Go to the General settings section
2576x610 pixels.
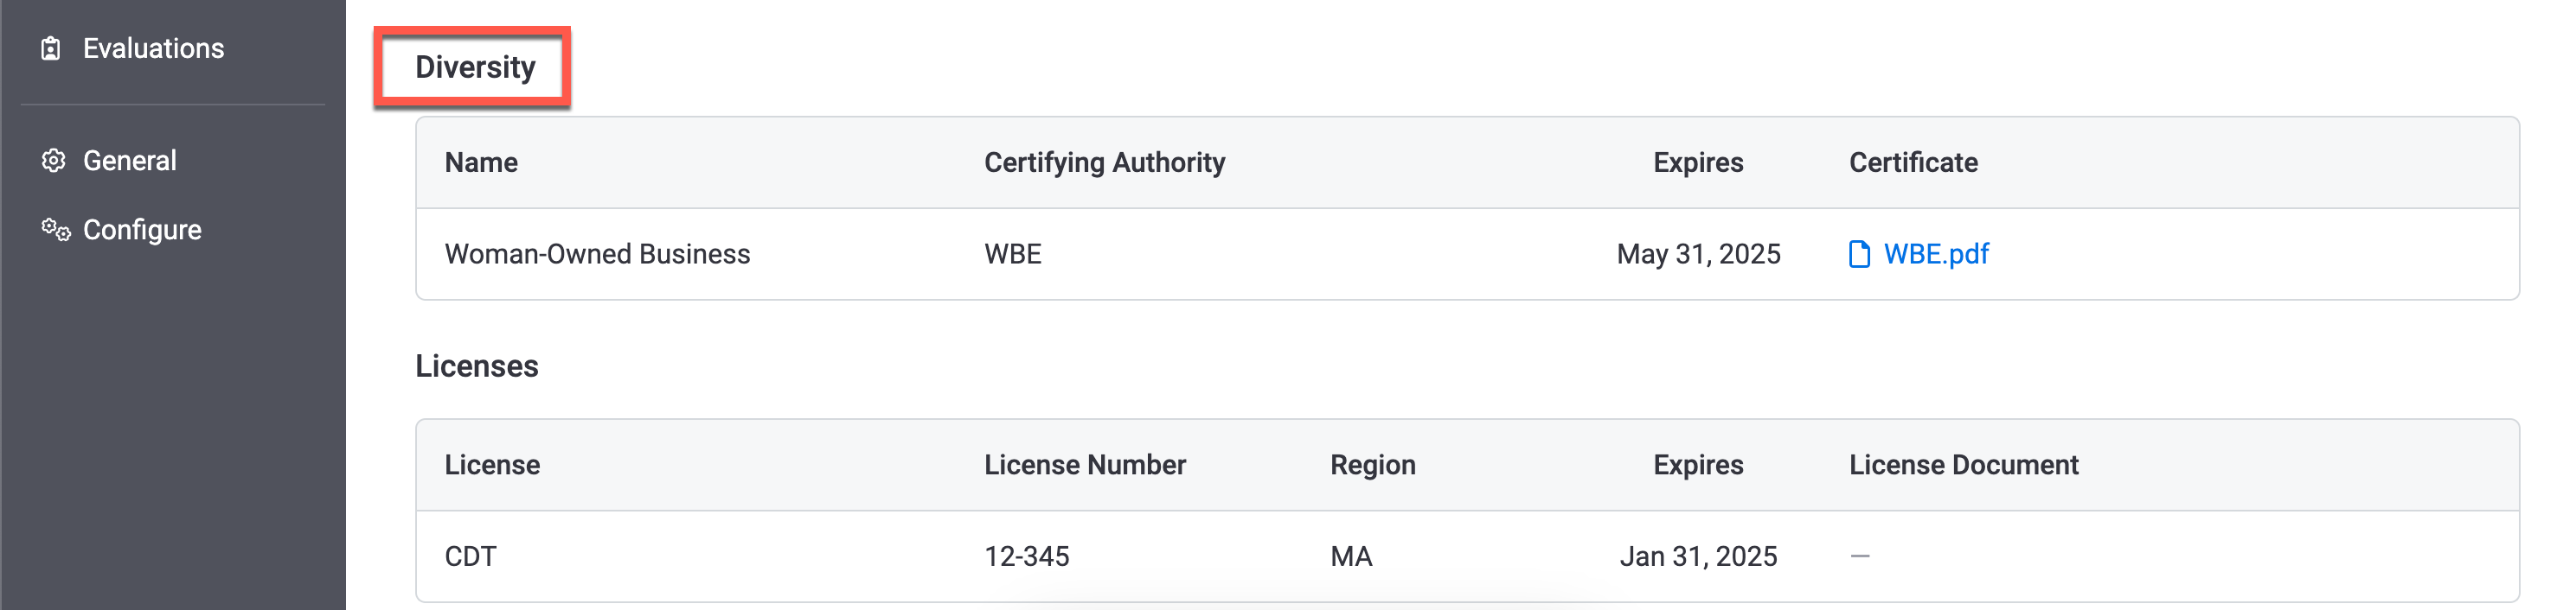129,161
